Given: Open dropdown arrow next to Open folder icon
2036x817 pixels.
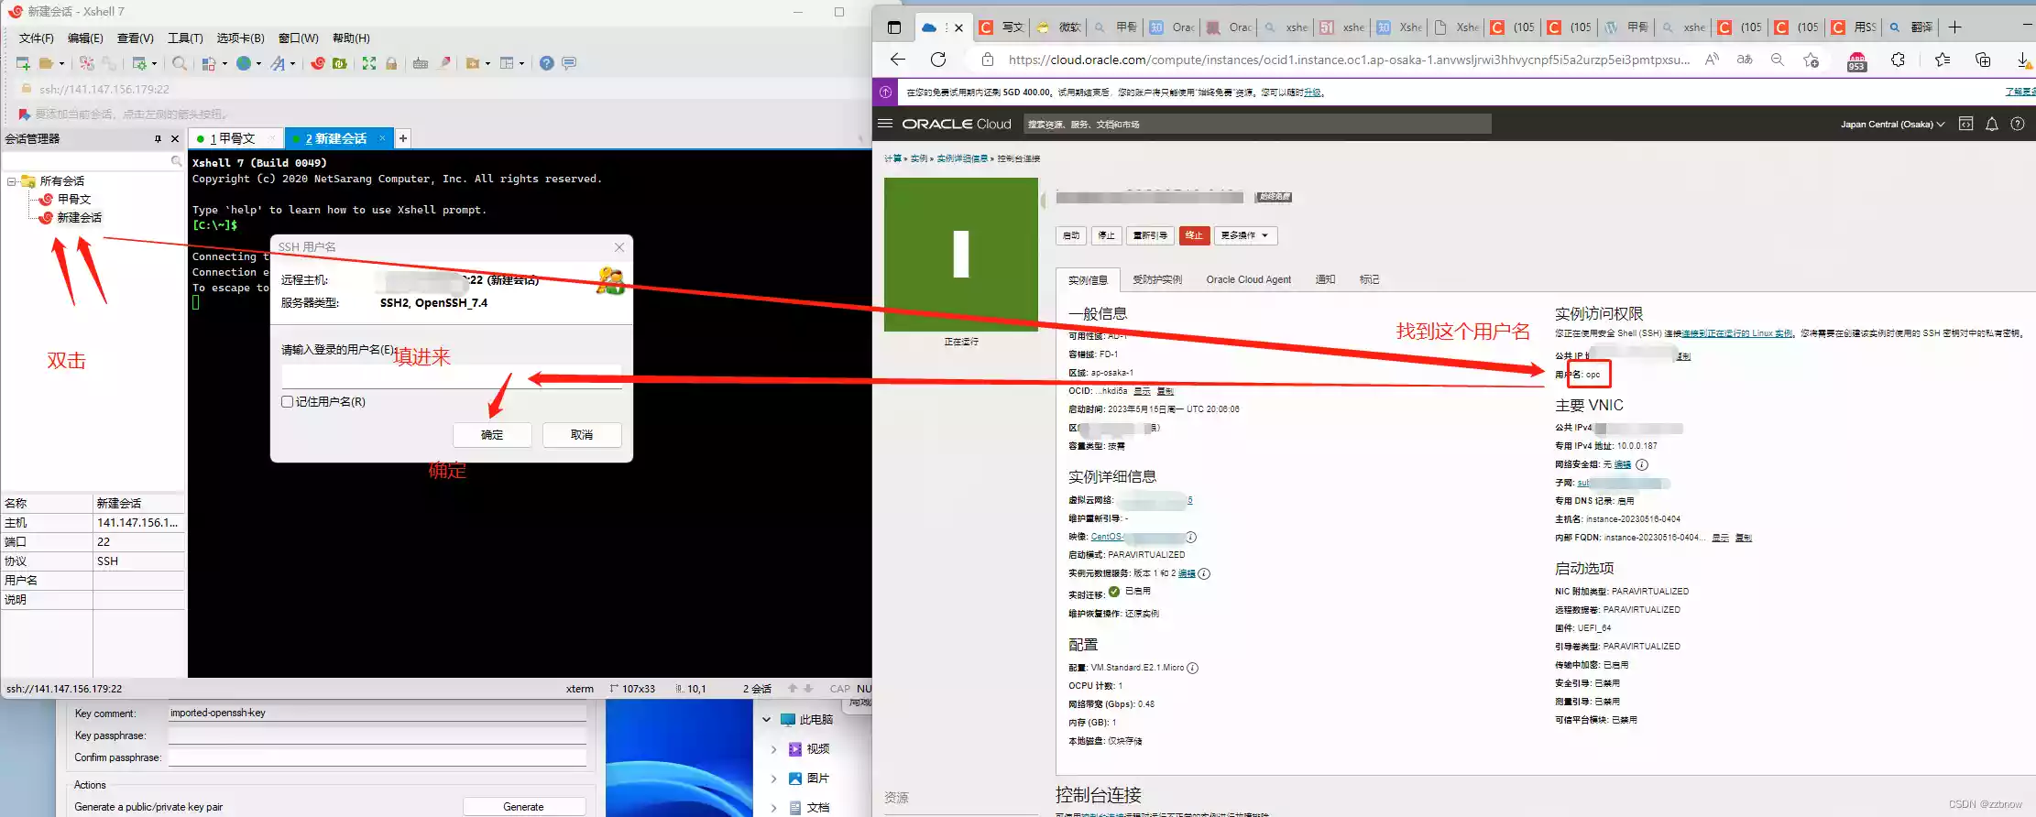Looking at the screenshot, I should coord(61,63).
